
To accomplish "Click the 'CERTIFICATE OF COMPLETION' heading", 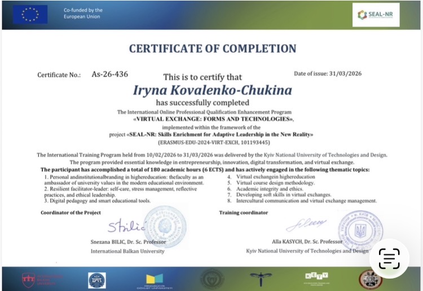I will (213, 48).
